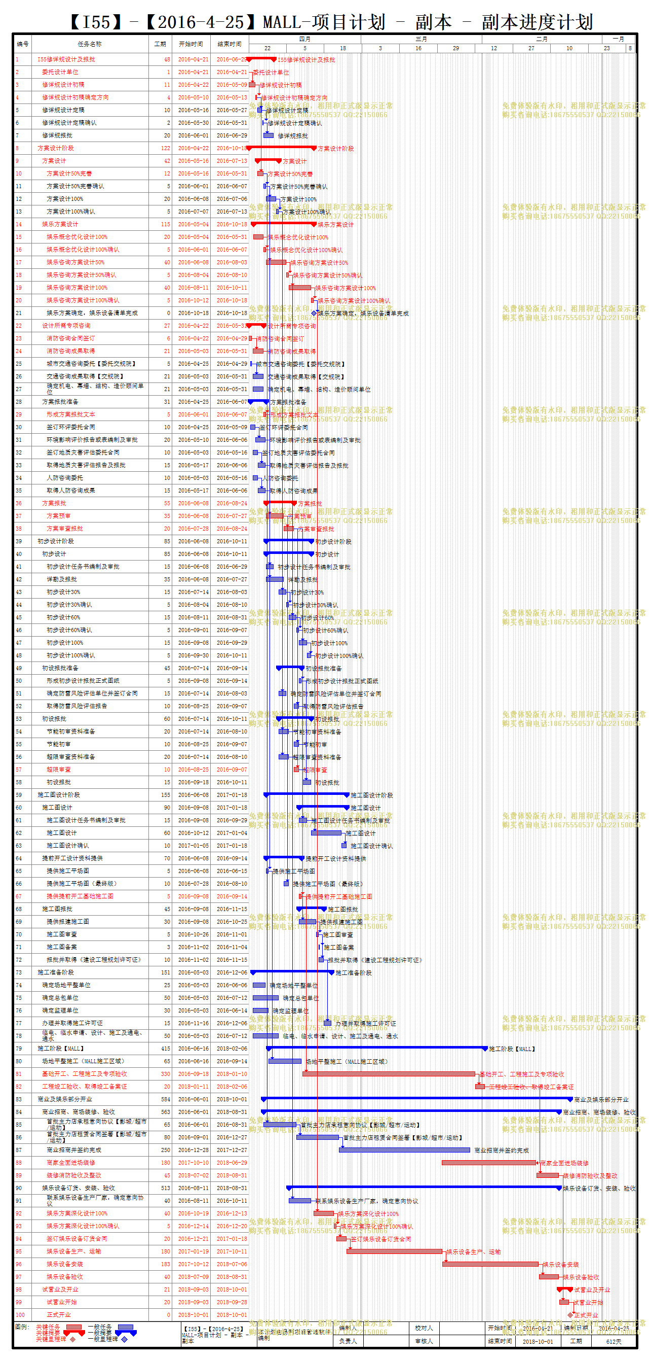Select task name 委托设计单位 in row 2
Screen dimensions: 649x1360
pos(60,72)
